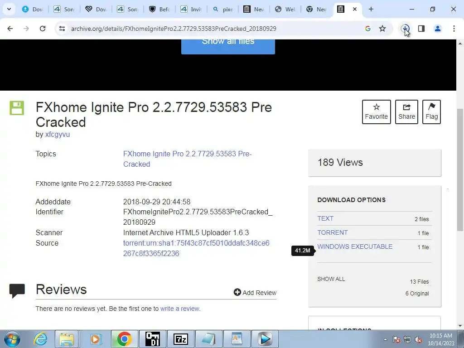Open the notepad-style taskbar icon
Image resolution: width=464 pixels, height=348 pixels.
pyautogui.click(x=208, y=339)
